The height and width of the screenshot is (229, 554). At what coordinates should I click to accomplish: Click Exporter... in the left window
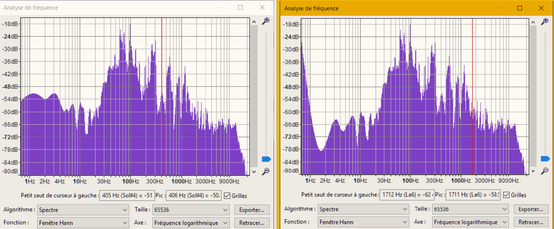[252, 210]
